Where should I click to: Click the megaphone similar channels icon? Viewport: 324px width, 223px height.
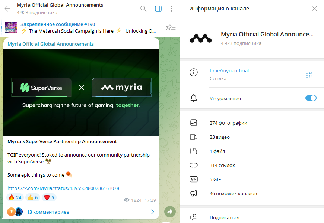point(194,193)
